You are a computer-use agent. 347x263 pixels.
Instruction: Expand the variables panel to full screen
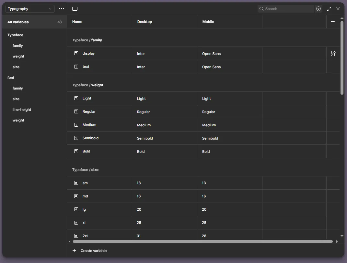coord(329,9)
